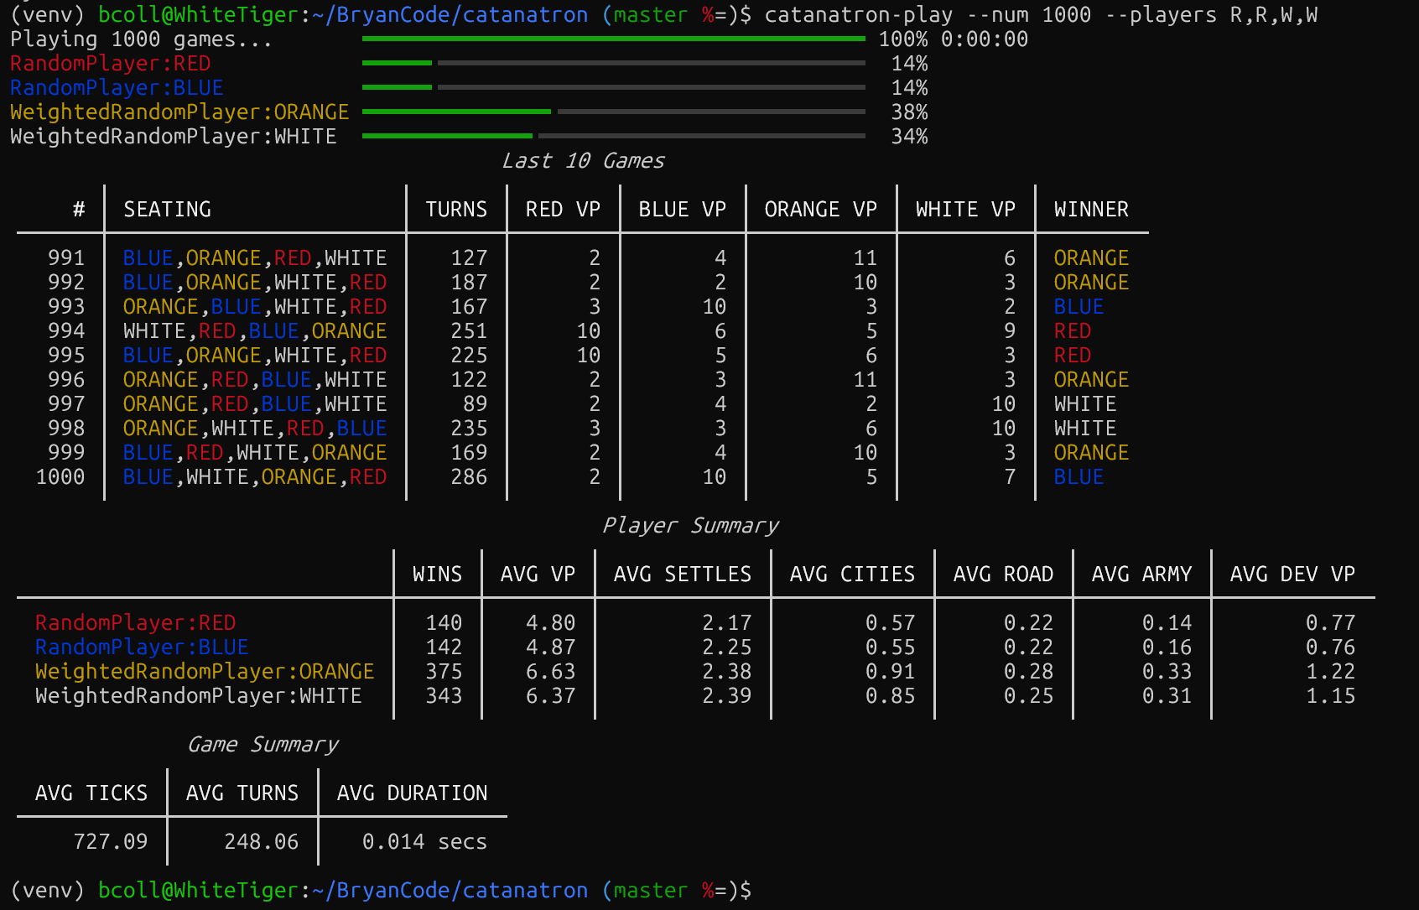Click the AVG CITIES column header

coord(852,575)
